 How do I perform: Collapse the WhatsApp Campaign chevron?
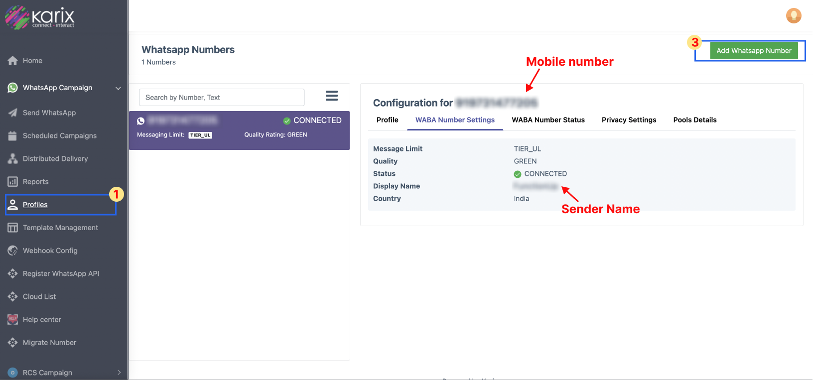pyautogui.click(x=118, y=88)
